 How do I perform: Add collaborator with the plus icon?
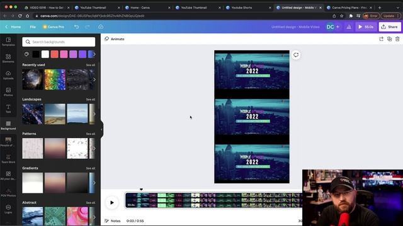(x=338, y=26)
